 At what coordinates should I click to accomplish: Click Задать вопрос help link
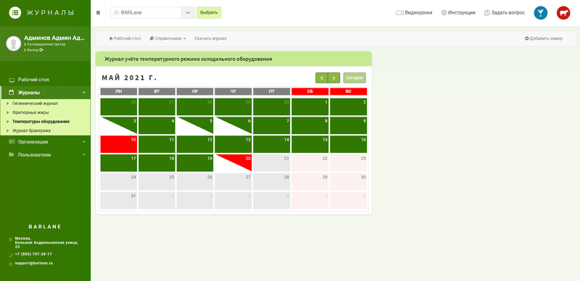coord(505,12)
